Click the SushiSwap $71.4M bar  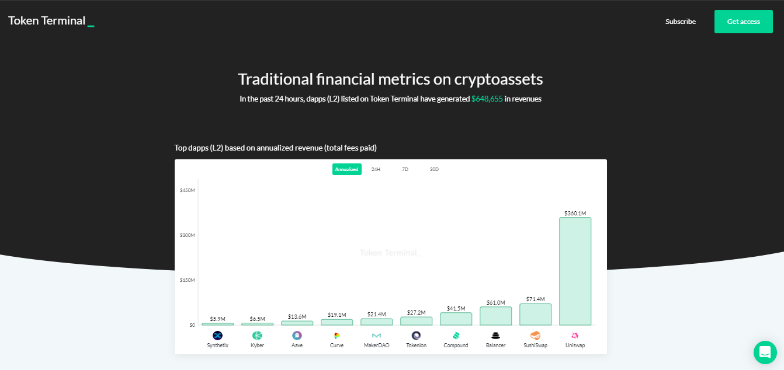point(535,315)
